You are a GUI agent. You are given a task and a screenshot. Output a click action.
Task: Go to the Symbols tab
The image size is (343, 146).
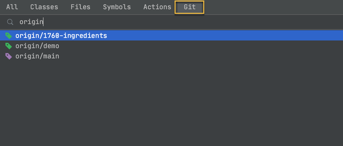[117, 7]
